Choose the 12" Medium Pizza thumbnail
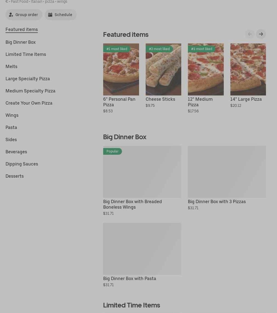 point(206,69)
